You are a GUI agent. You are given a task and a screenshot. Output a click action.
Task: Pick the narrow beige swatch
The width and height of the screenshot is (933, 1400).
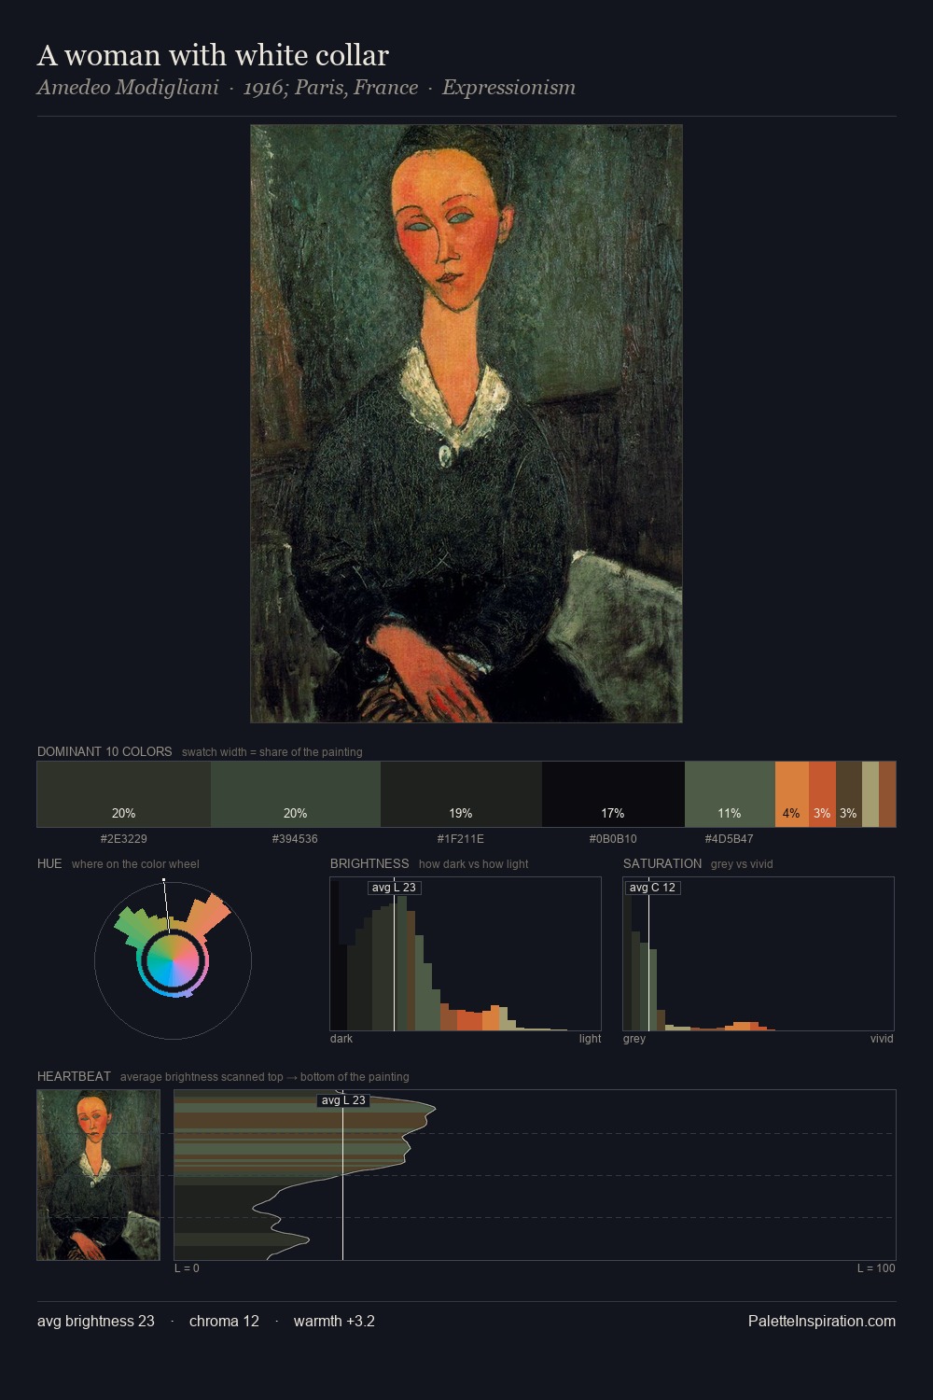(870, 794)
